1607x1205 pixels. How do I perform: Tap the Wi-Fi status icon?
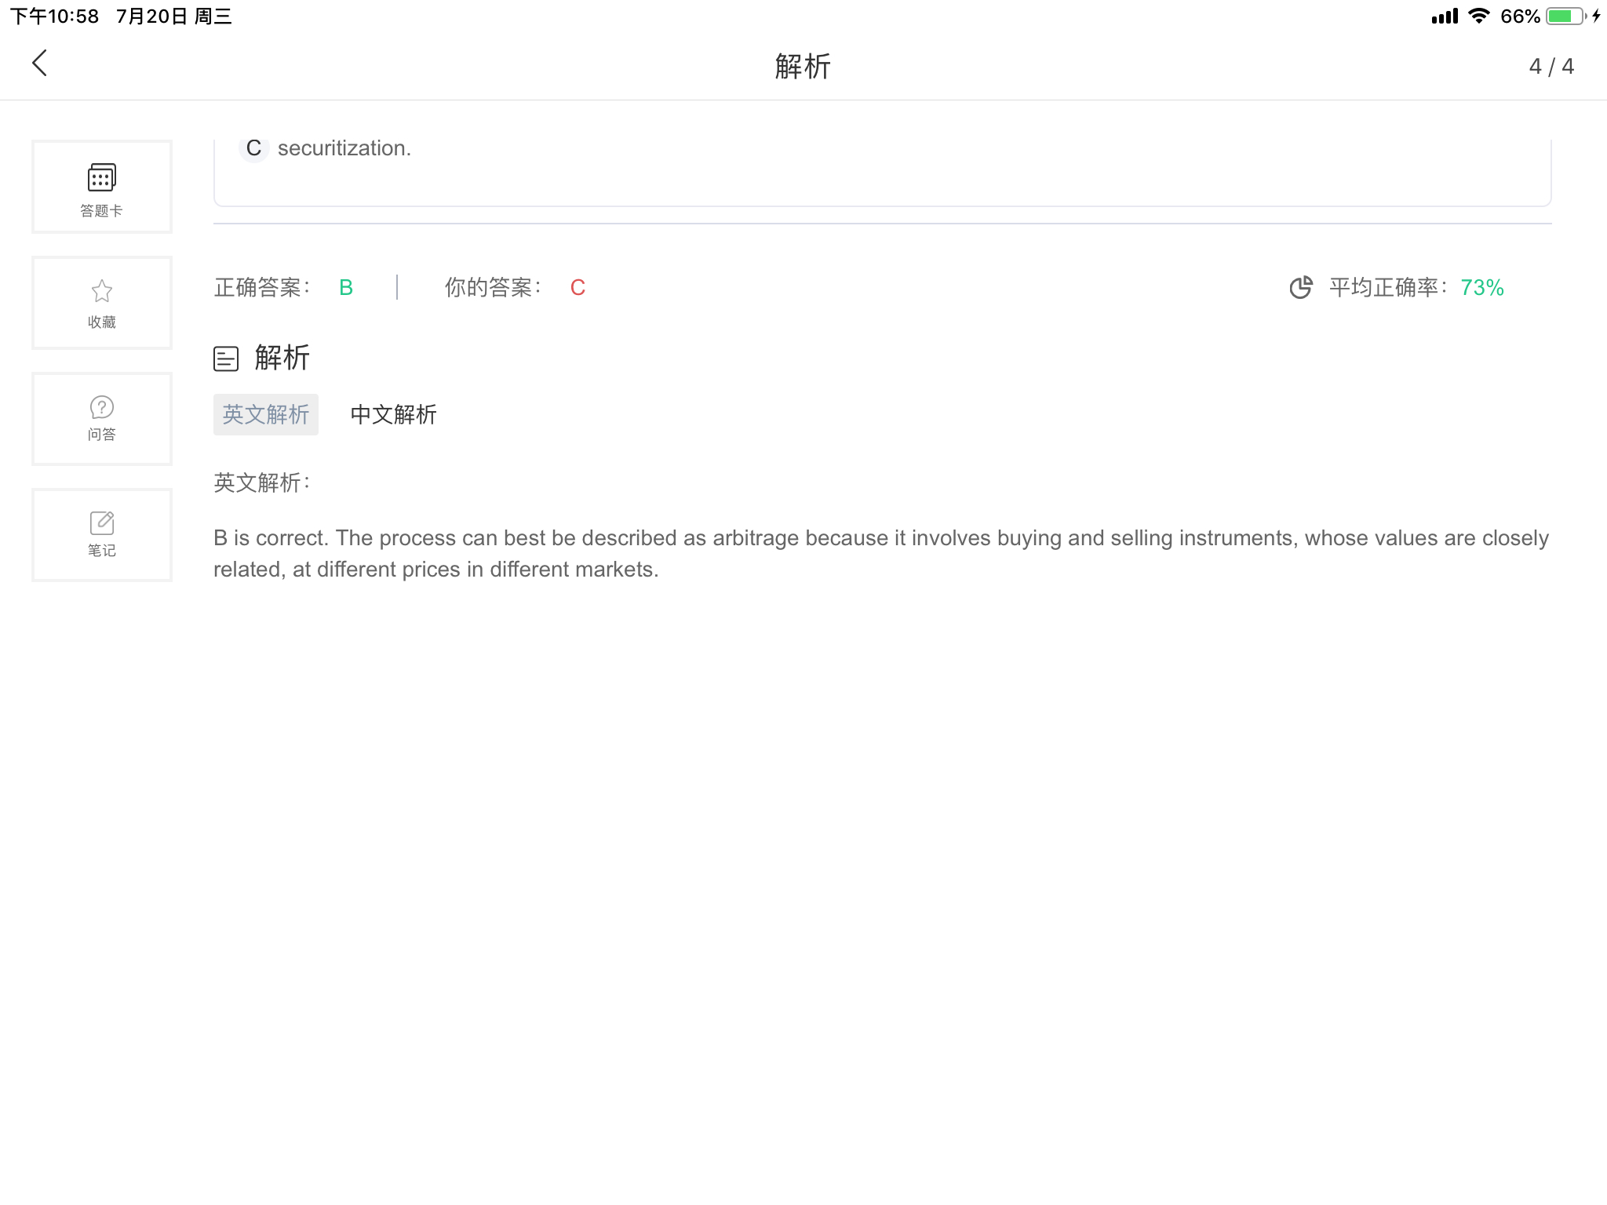[1478, 16]
